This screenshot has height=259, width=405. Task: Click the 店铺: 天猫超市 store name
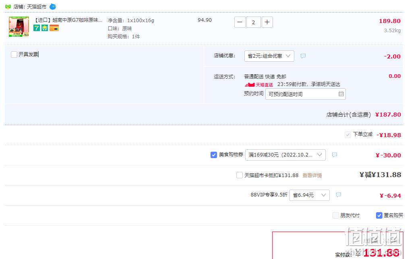click(x=30, y=7)
